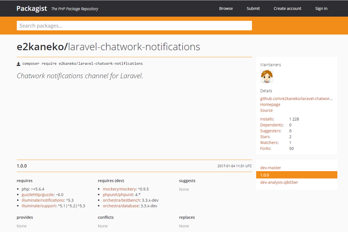Viewport: 348px width, 232px height.
Task: Open the illuminate/notifications dependency
Action: (x=43, y=200)
